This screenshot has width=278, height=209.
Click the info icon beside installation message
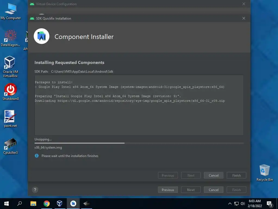coord(37,156)
